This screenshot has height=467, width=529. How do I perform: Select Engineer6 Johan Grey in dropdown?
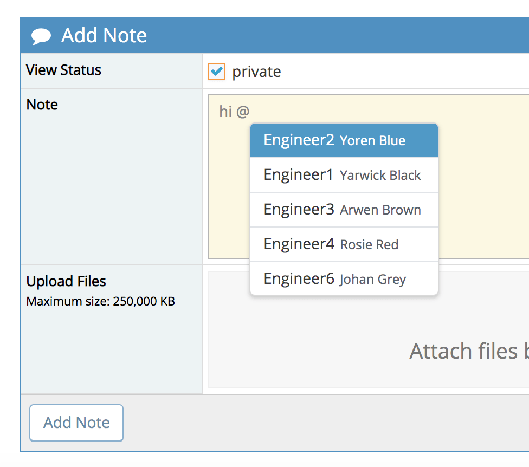344,279
